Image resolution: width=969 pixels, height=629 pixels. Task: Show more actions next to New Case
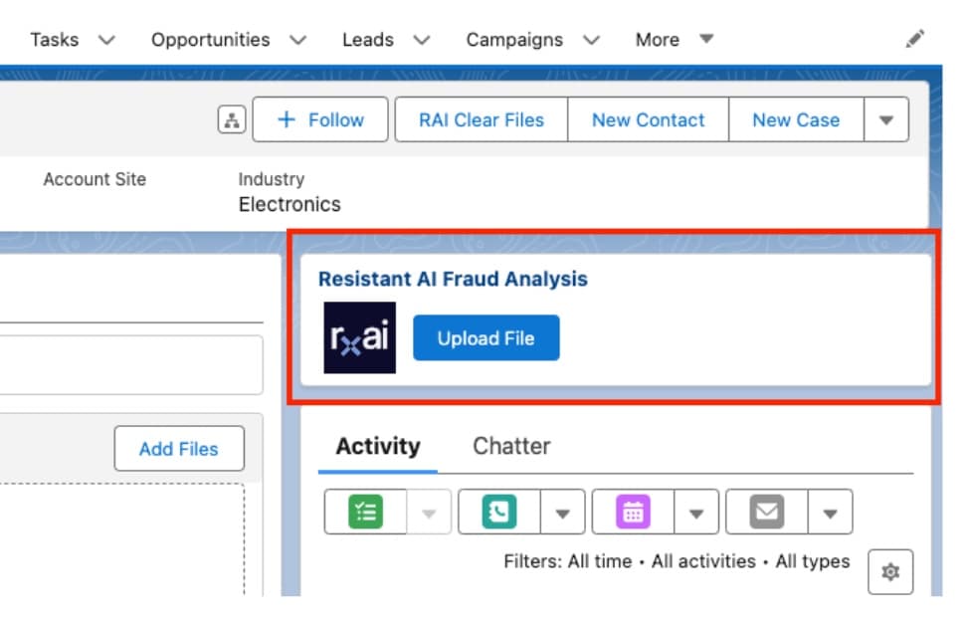pyautogui.click(x=886, y=120)
